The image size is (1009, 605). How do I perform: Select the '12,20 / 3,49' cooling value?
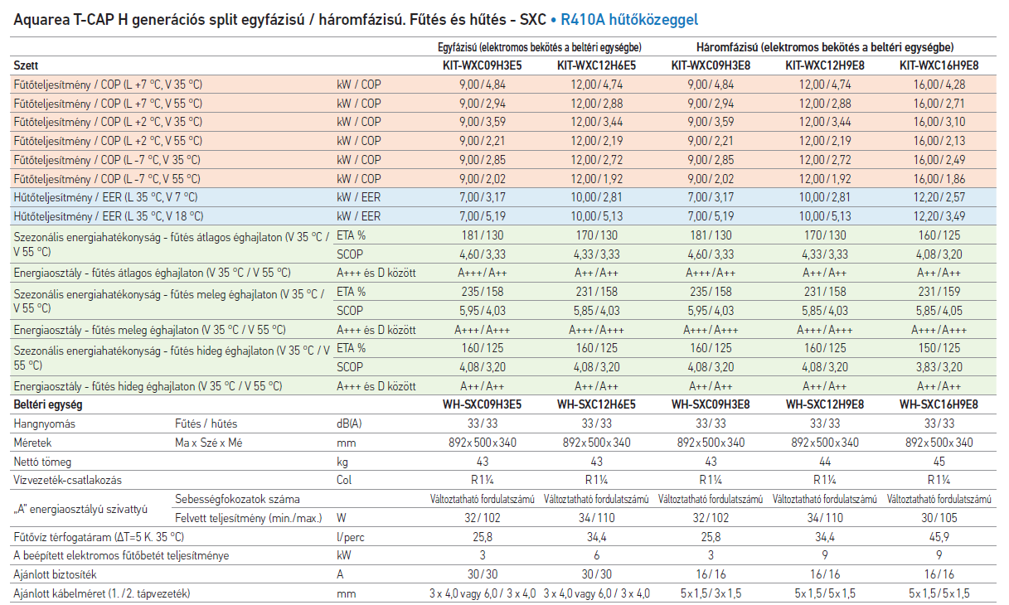click(x=939, y=216)
